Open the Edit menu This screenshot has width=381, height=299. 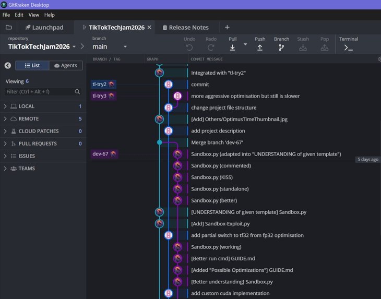tap(19, 15)
